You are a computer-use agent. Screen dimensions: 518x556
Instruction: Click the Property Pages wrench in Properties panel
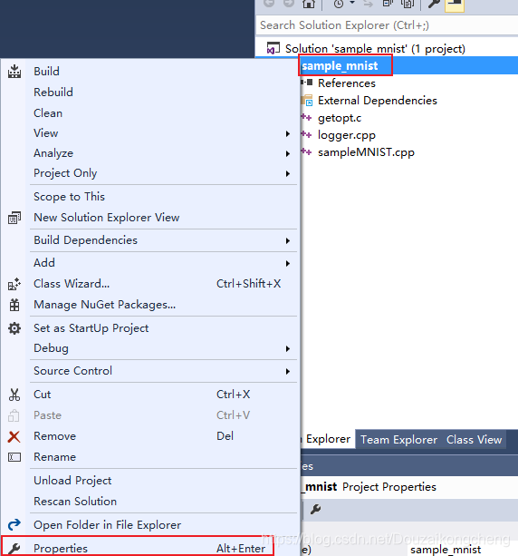coord(315,509)
